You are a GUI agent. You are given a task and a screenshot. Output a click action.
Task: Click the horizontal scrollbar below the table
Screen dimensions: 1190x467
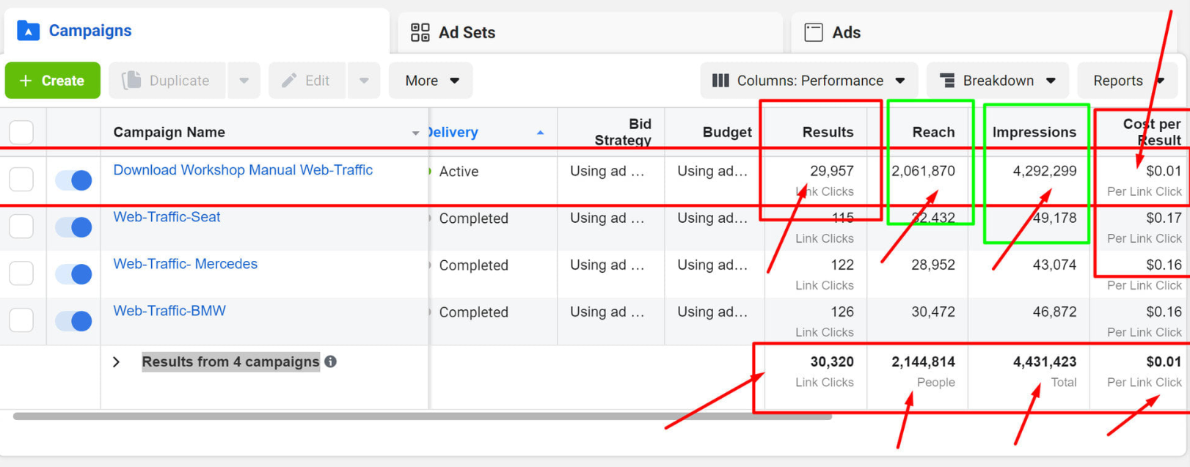coord(422,416)
